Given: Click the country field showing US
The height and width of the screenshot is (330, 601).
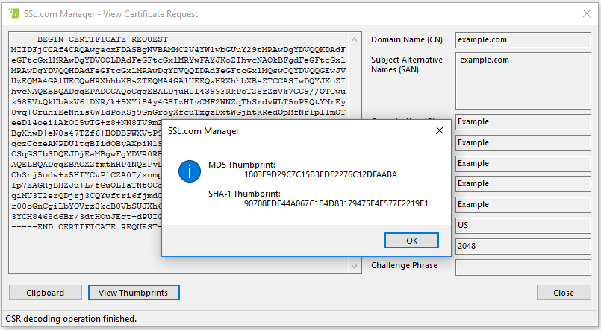Looking at the screenshot, I should point(523,225).
